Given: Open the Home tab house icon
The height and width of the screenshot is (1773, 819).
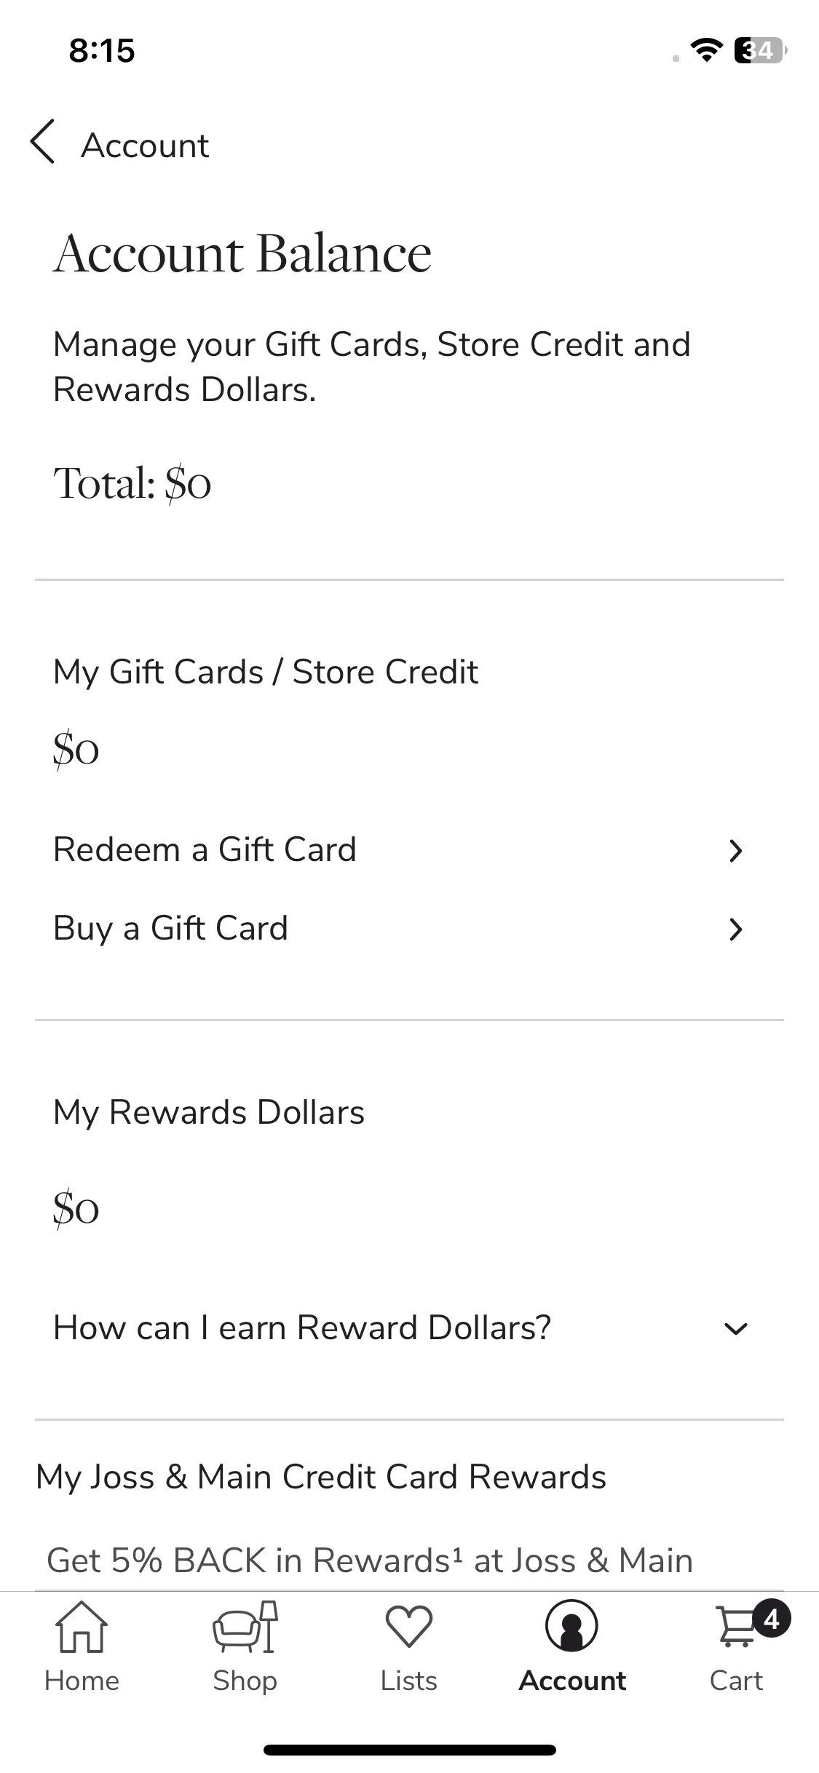Looking at the screenshot, I should pyautogui.click(x=82, y=1627).
